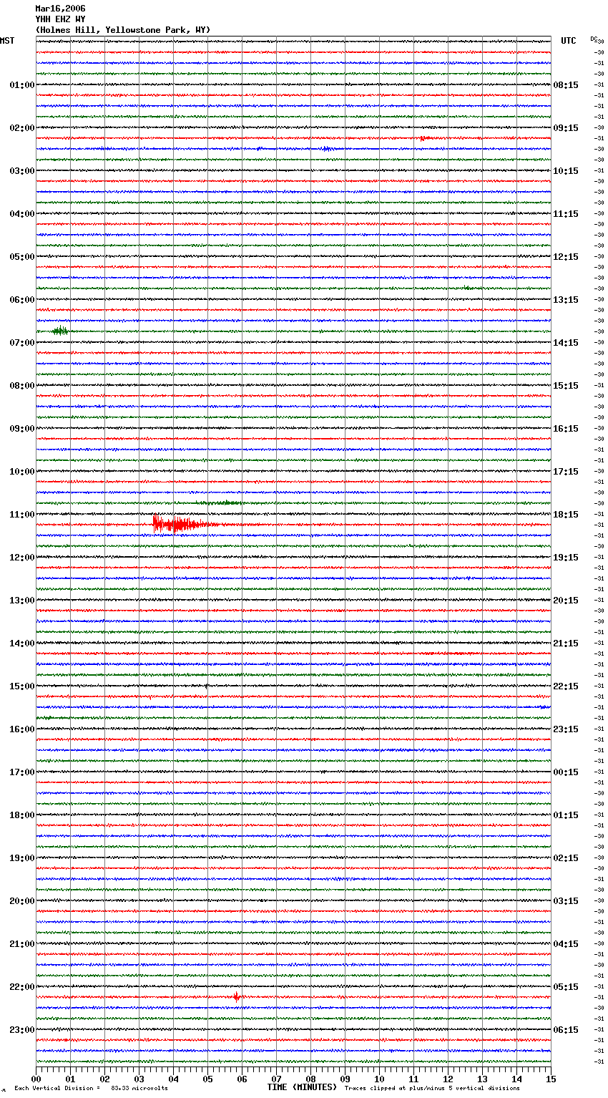Click the 20:00 MST hour label
The image size is (608, 1098).
click(22, 901)
